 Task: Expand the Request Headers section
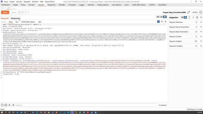pos(185,41)
